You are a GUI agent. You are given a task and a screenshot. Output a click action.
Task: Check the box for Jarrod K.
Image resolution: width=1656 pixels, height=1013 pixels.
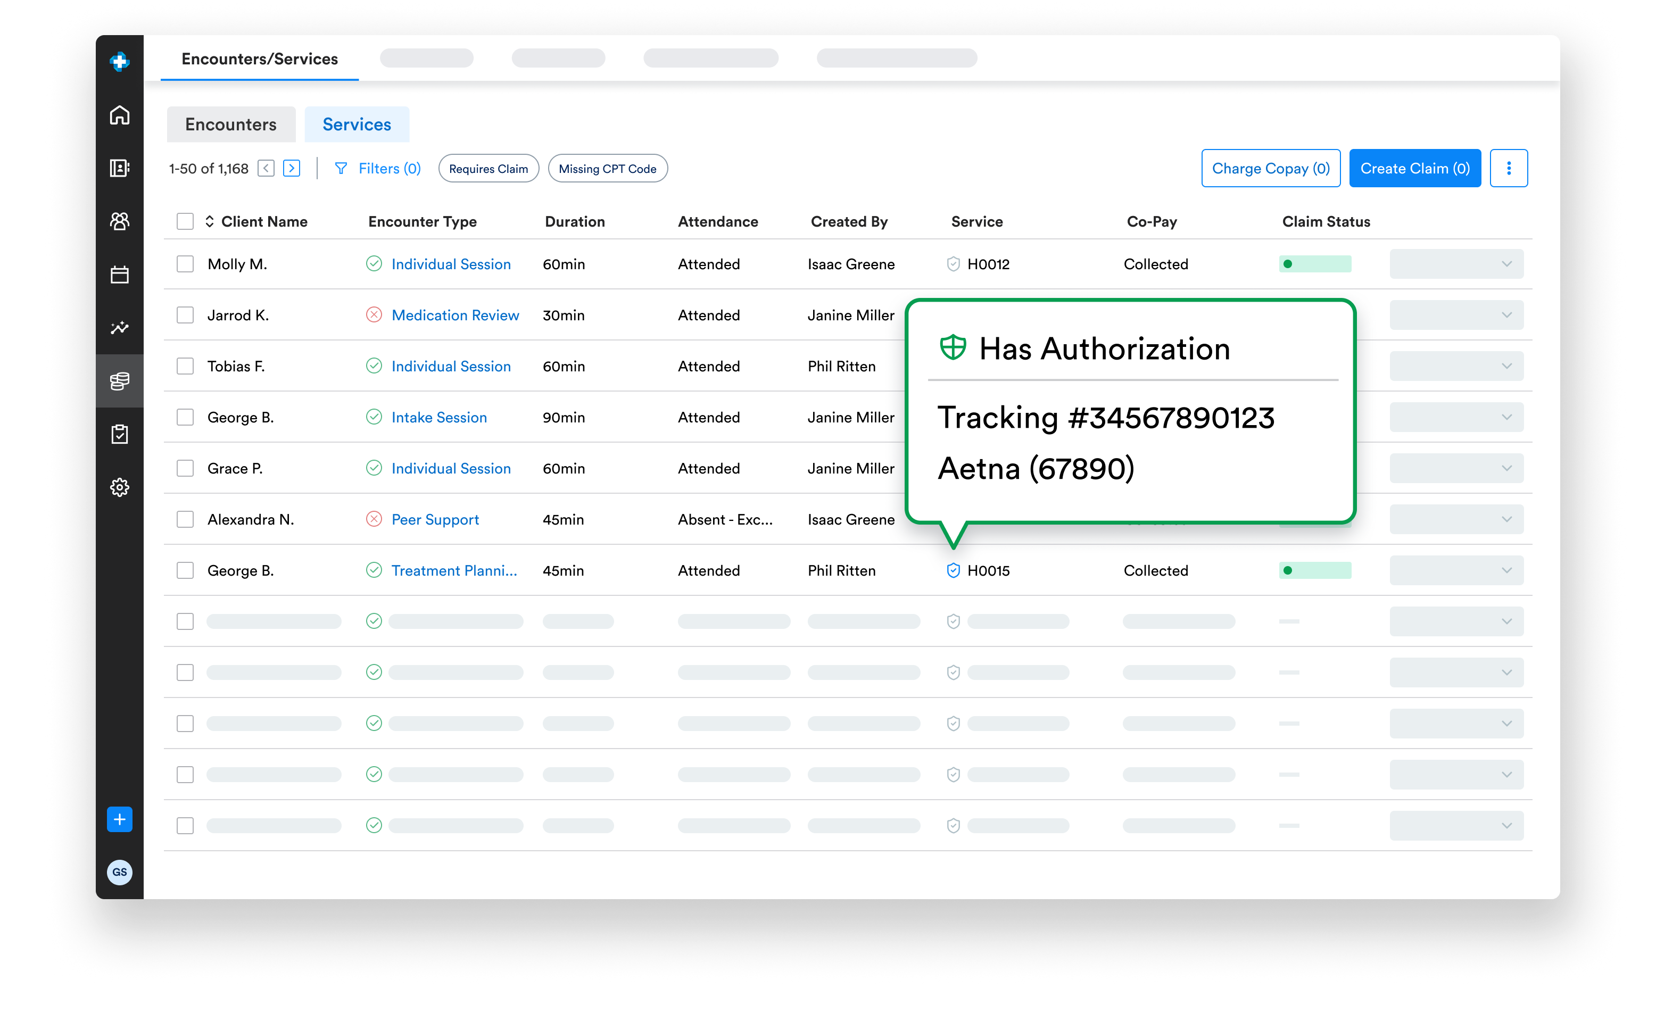point(185,315)
